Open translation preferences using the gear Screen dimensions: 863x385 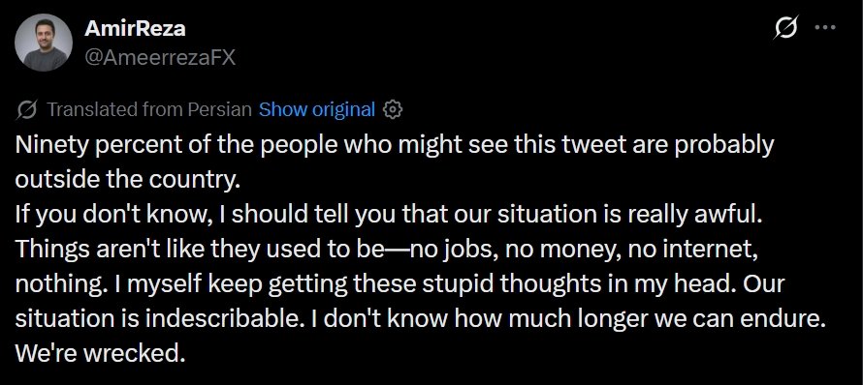point(393,110)
